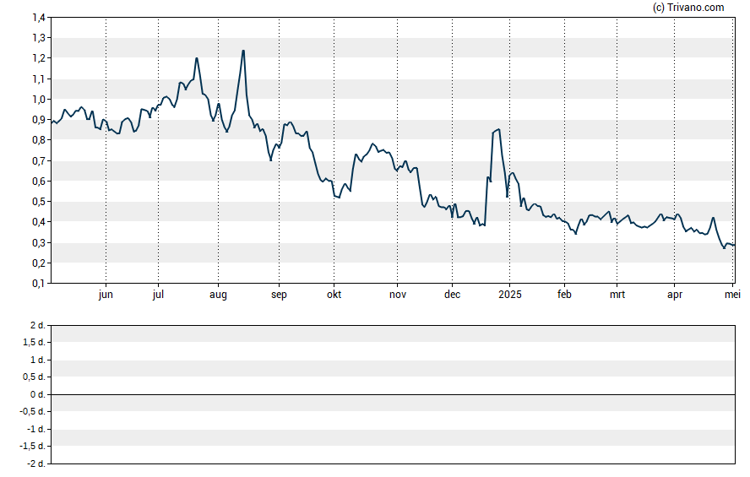Click the 'sep' month label

pos(279,295)
